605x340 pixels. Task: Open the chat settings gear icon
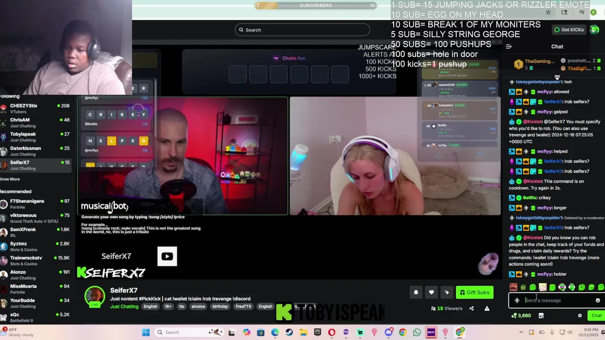(580, 315)
